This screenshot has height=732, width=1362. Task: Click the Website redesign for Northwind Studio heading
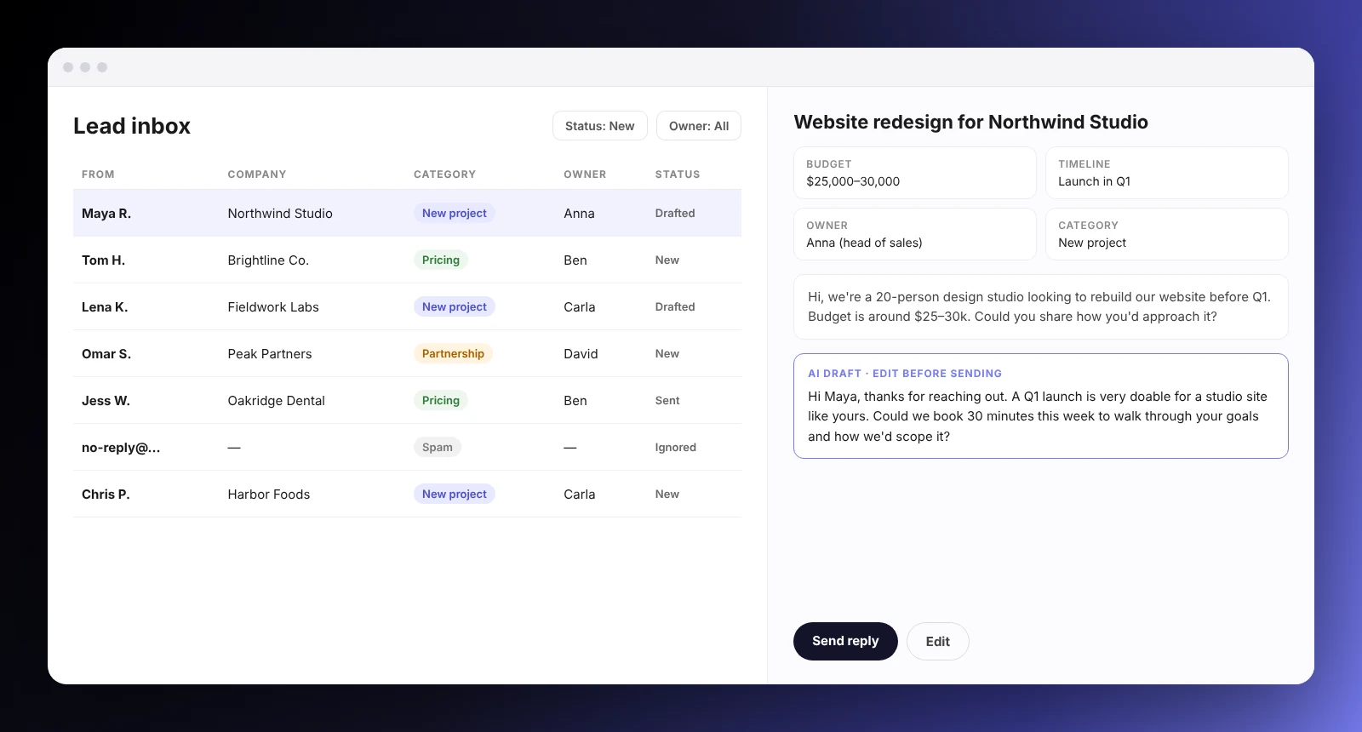tap(970, 122)
